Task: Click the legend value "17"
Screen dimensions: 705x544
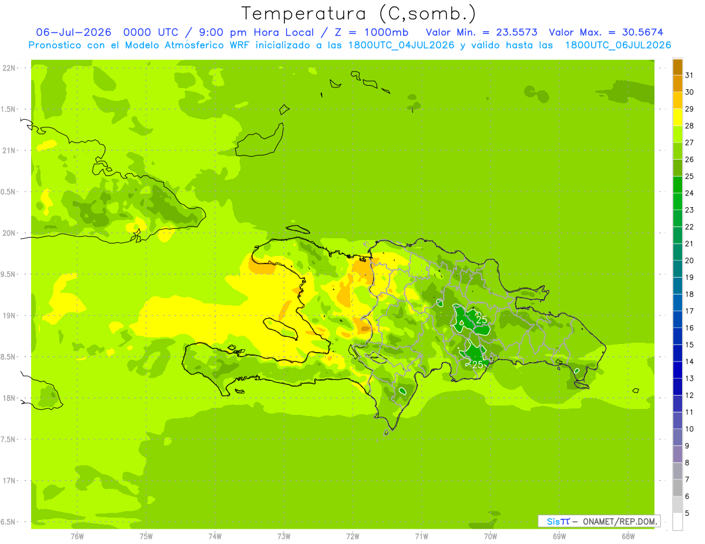Action: coord(689,311)
